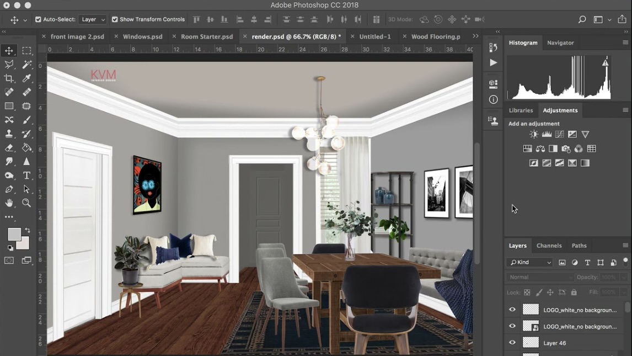Click the foreground color swatch
The height and width of the screenshot is (356, 632).
pos(14,235)
